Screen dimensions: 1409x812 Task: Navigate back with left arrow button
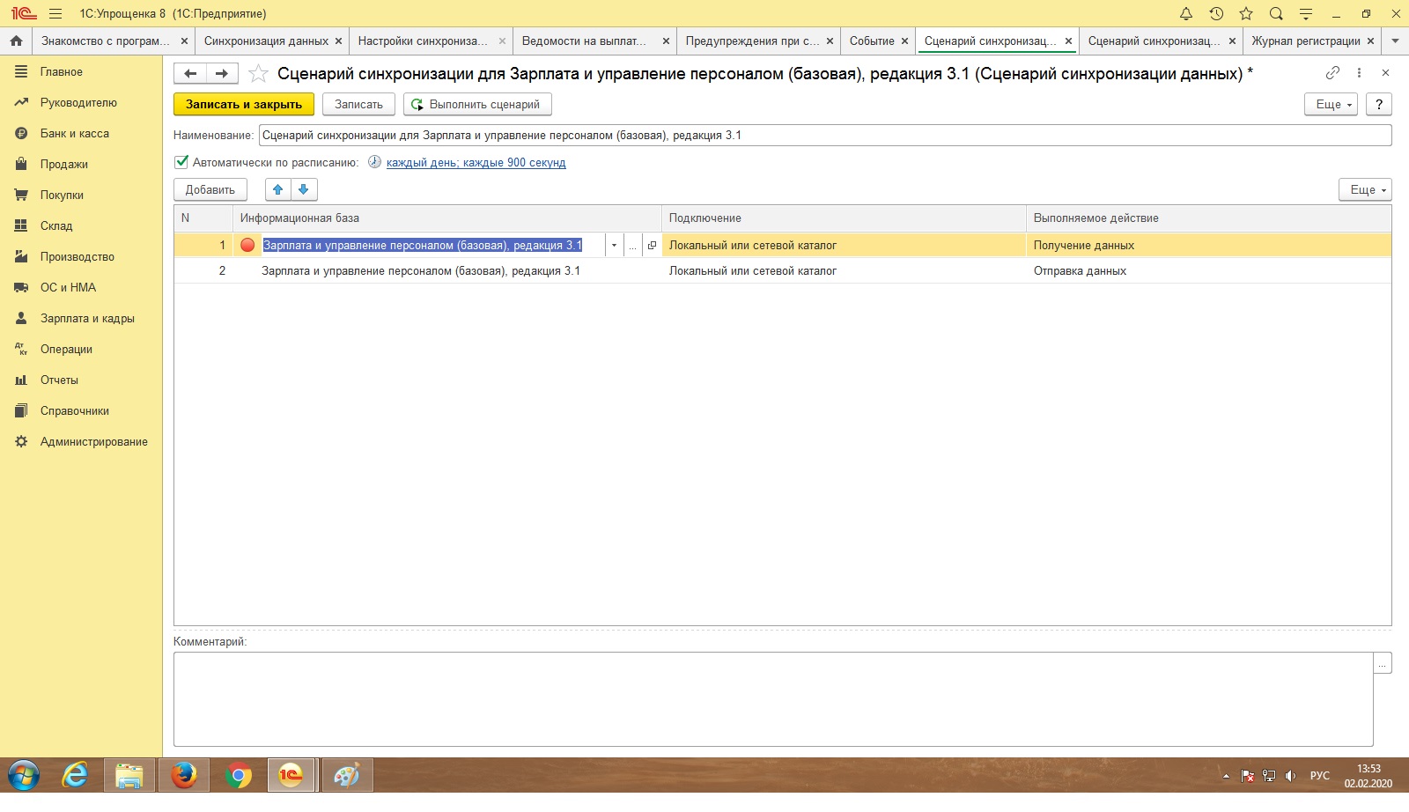190,73
